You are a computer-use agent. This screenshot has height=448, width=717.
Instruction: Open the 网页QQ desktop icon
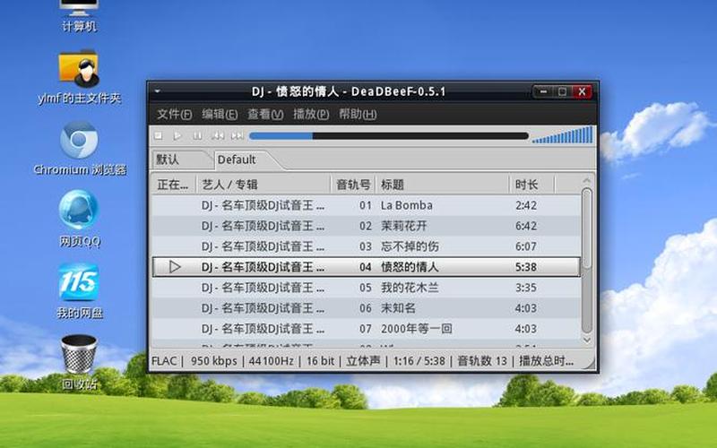[x=79, y=219]
